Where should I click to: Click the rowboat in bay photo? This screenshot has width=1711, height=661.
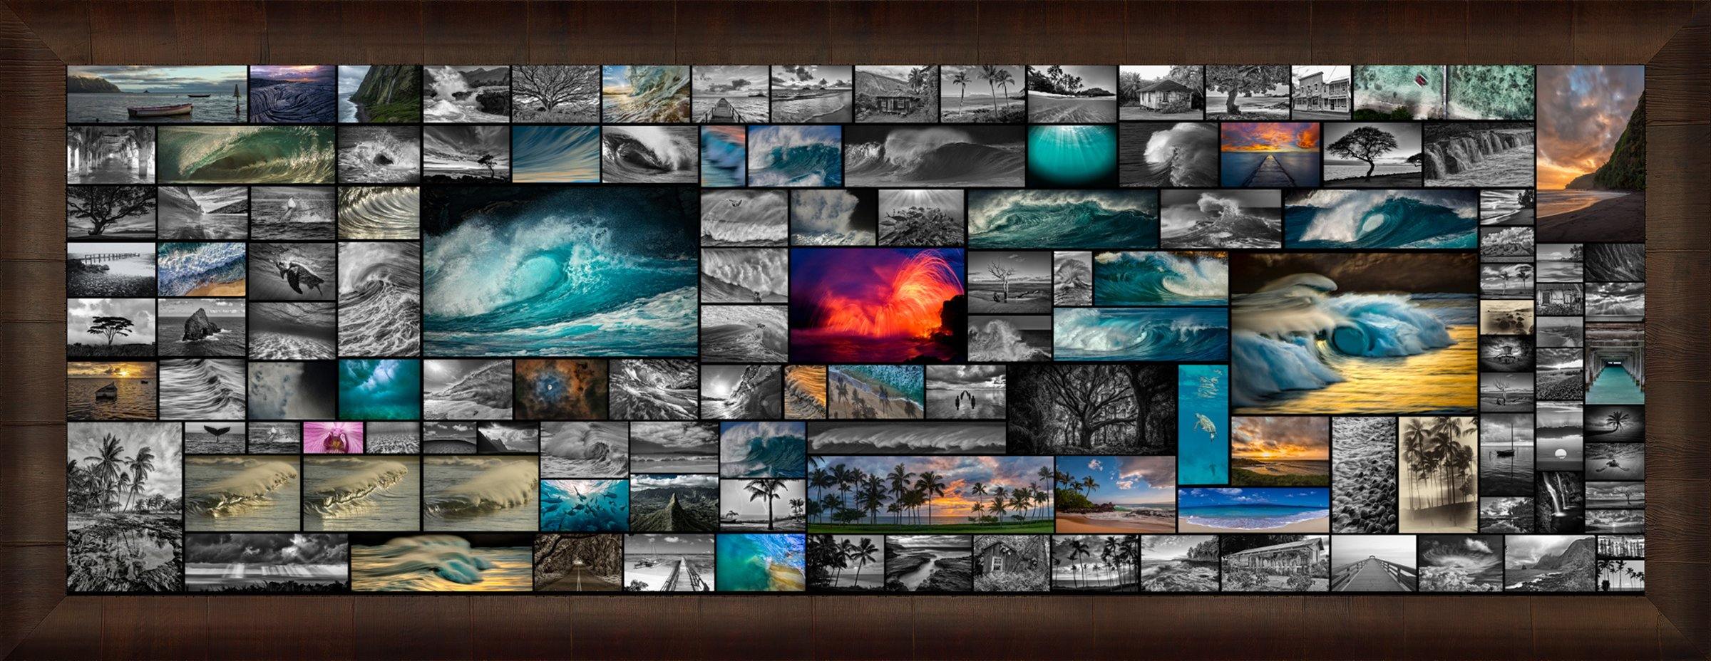157,94
